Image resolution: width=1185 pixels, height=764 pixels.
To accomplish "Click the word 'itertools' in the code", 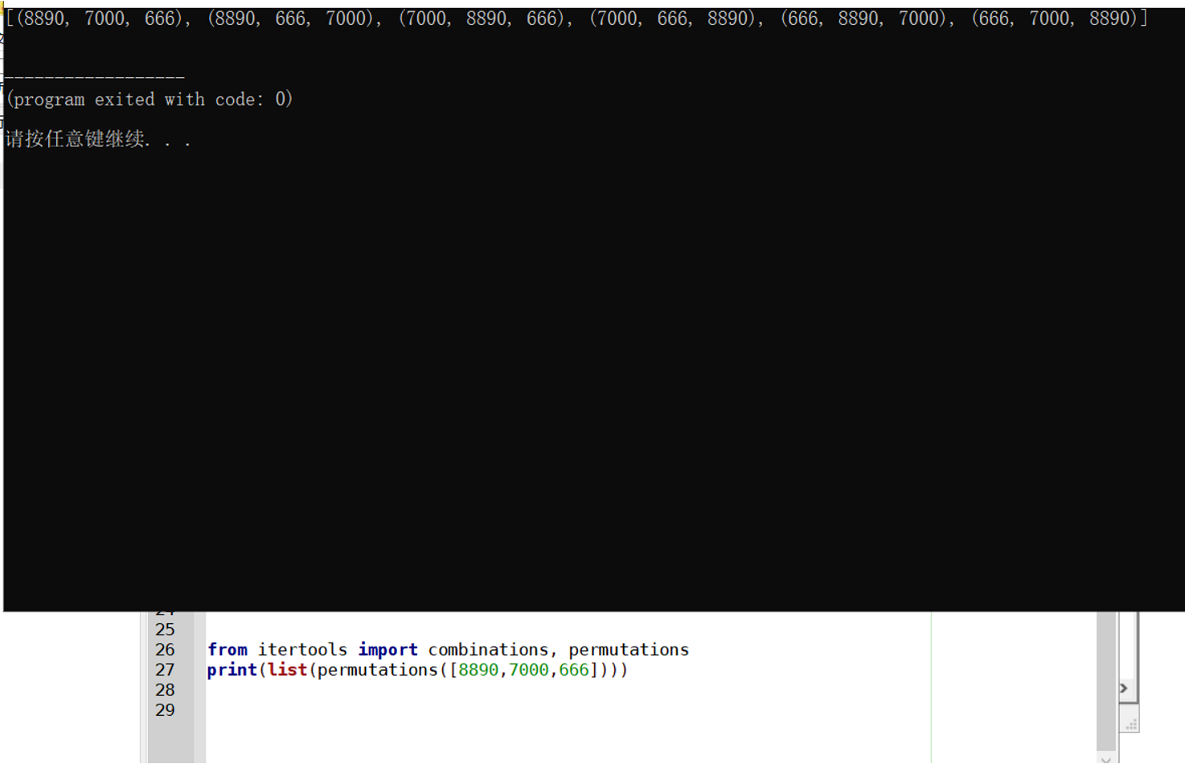I will click(x=302, y=650).
